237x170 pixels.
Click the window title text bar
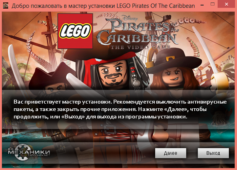tap(103, 6)
